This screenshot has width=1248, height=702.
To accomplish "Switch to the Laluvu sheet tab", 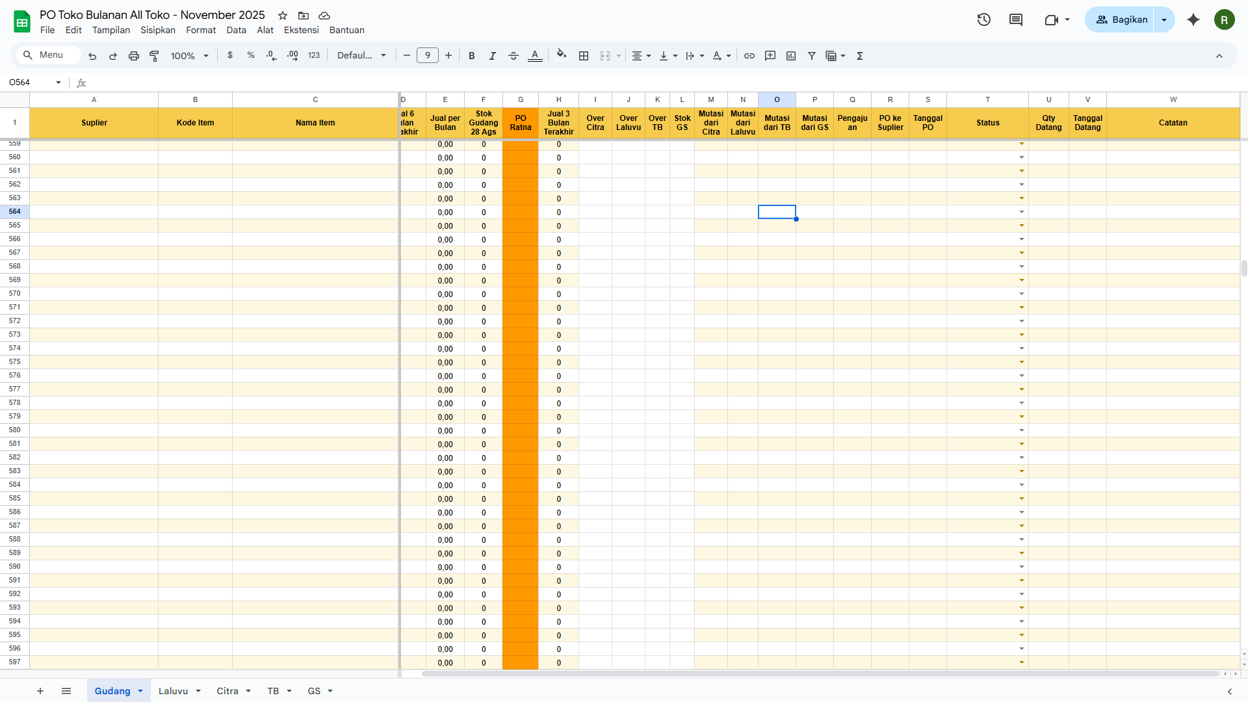I will coord(173,691).
